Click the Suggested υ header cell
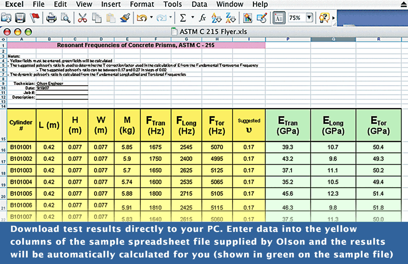The height and width of the screenshot is (264, 408). (249, 126)
